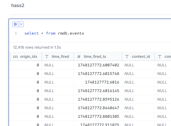Click '12,418 rows returned in 1.5s' status text

pos(37,47)
